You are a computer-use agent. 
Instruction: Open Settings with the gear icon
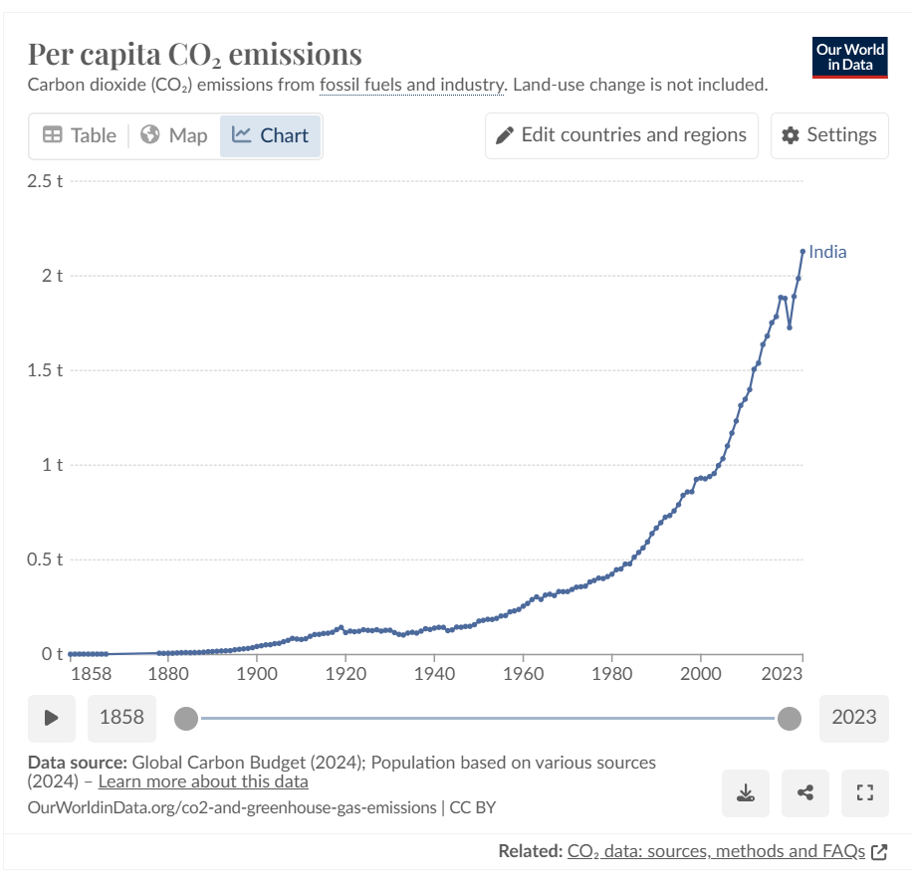tap(790, 135)
